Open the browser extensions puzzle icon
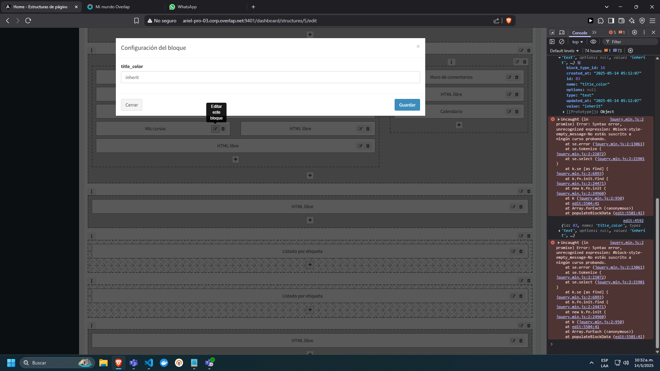Viewport: 660px width, 371px height. pyautogui.click(x=601, y=21)
